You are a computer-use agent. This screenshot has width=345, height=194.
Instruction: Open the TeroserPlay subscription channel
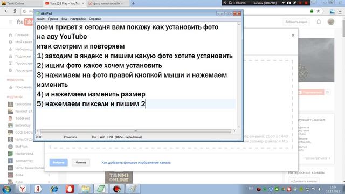(24, 161)
